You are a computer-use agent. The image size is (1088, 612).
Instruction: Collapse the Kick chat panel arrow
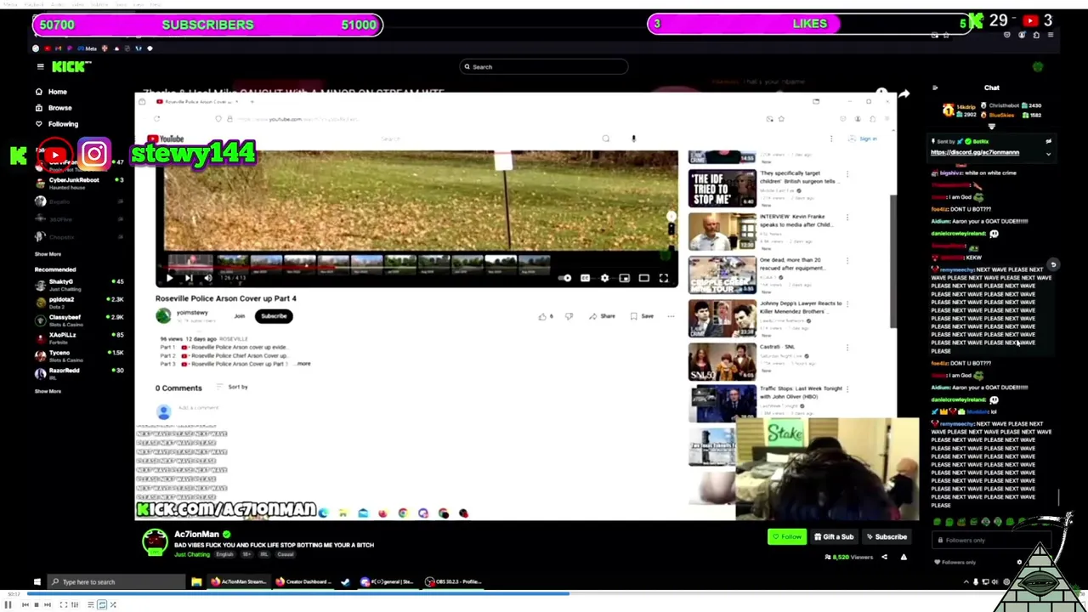tap(935, 88)
